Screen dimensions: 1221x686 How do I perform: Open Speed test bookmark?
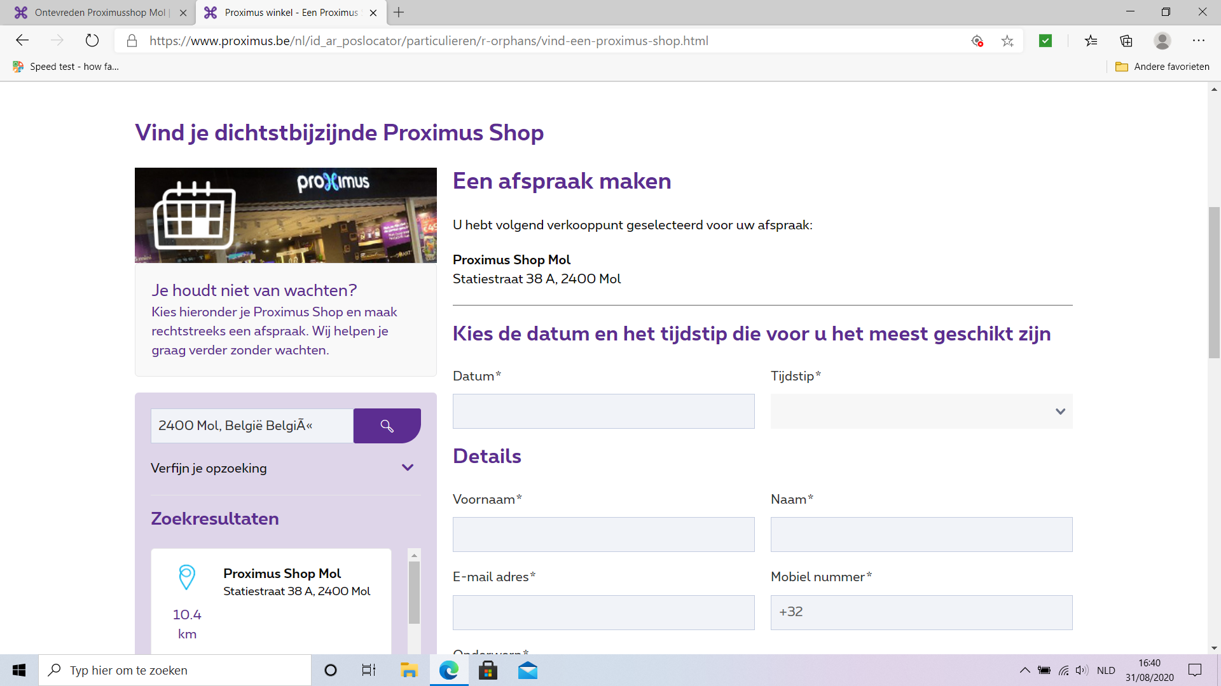coord(66,67)
